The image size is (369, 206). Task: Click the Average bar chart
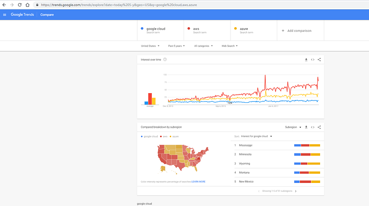click(x=150, y=99)
